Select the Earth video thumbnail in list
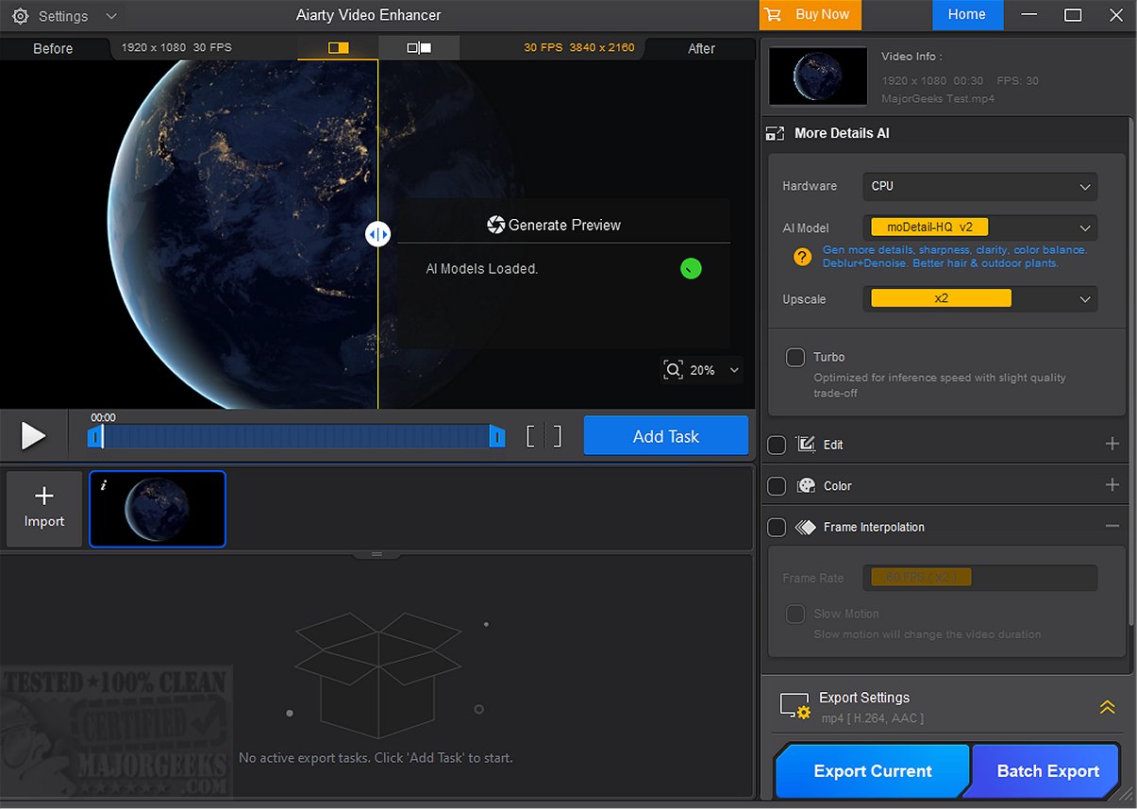 (158, 509)
